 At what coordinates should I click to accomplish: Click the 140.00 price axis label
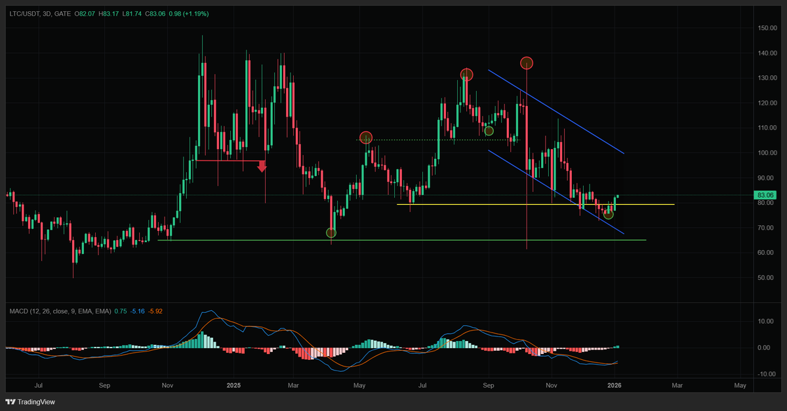click(x=767, y=53)
